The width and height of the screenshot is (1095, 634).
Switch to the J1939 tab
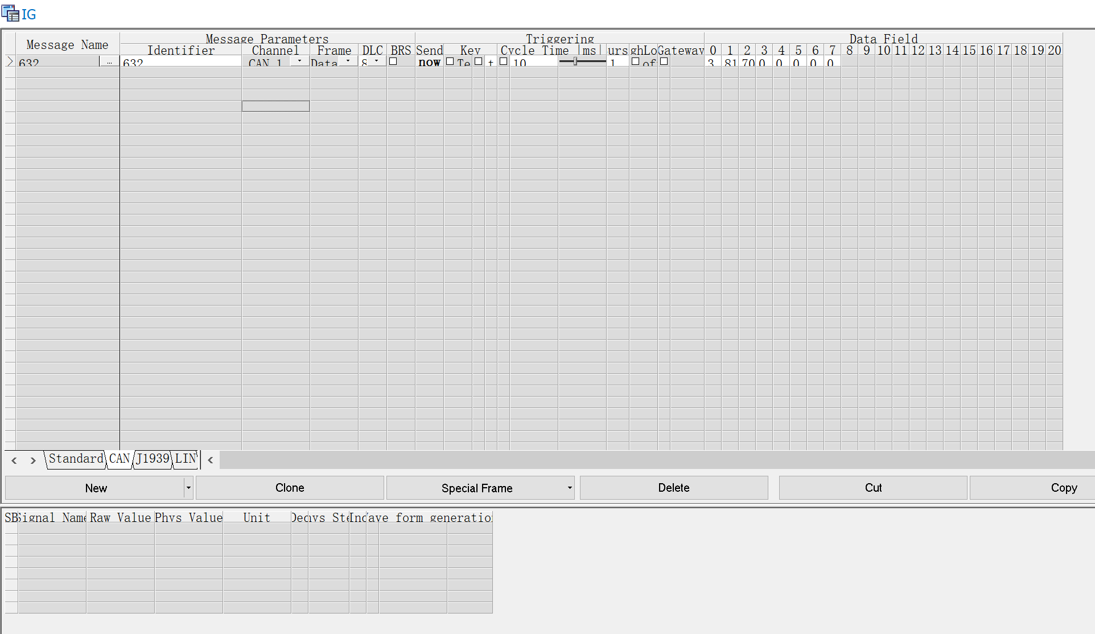(153, 459)
